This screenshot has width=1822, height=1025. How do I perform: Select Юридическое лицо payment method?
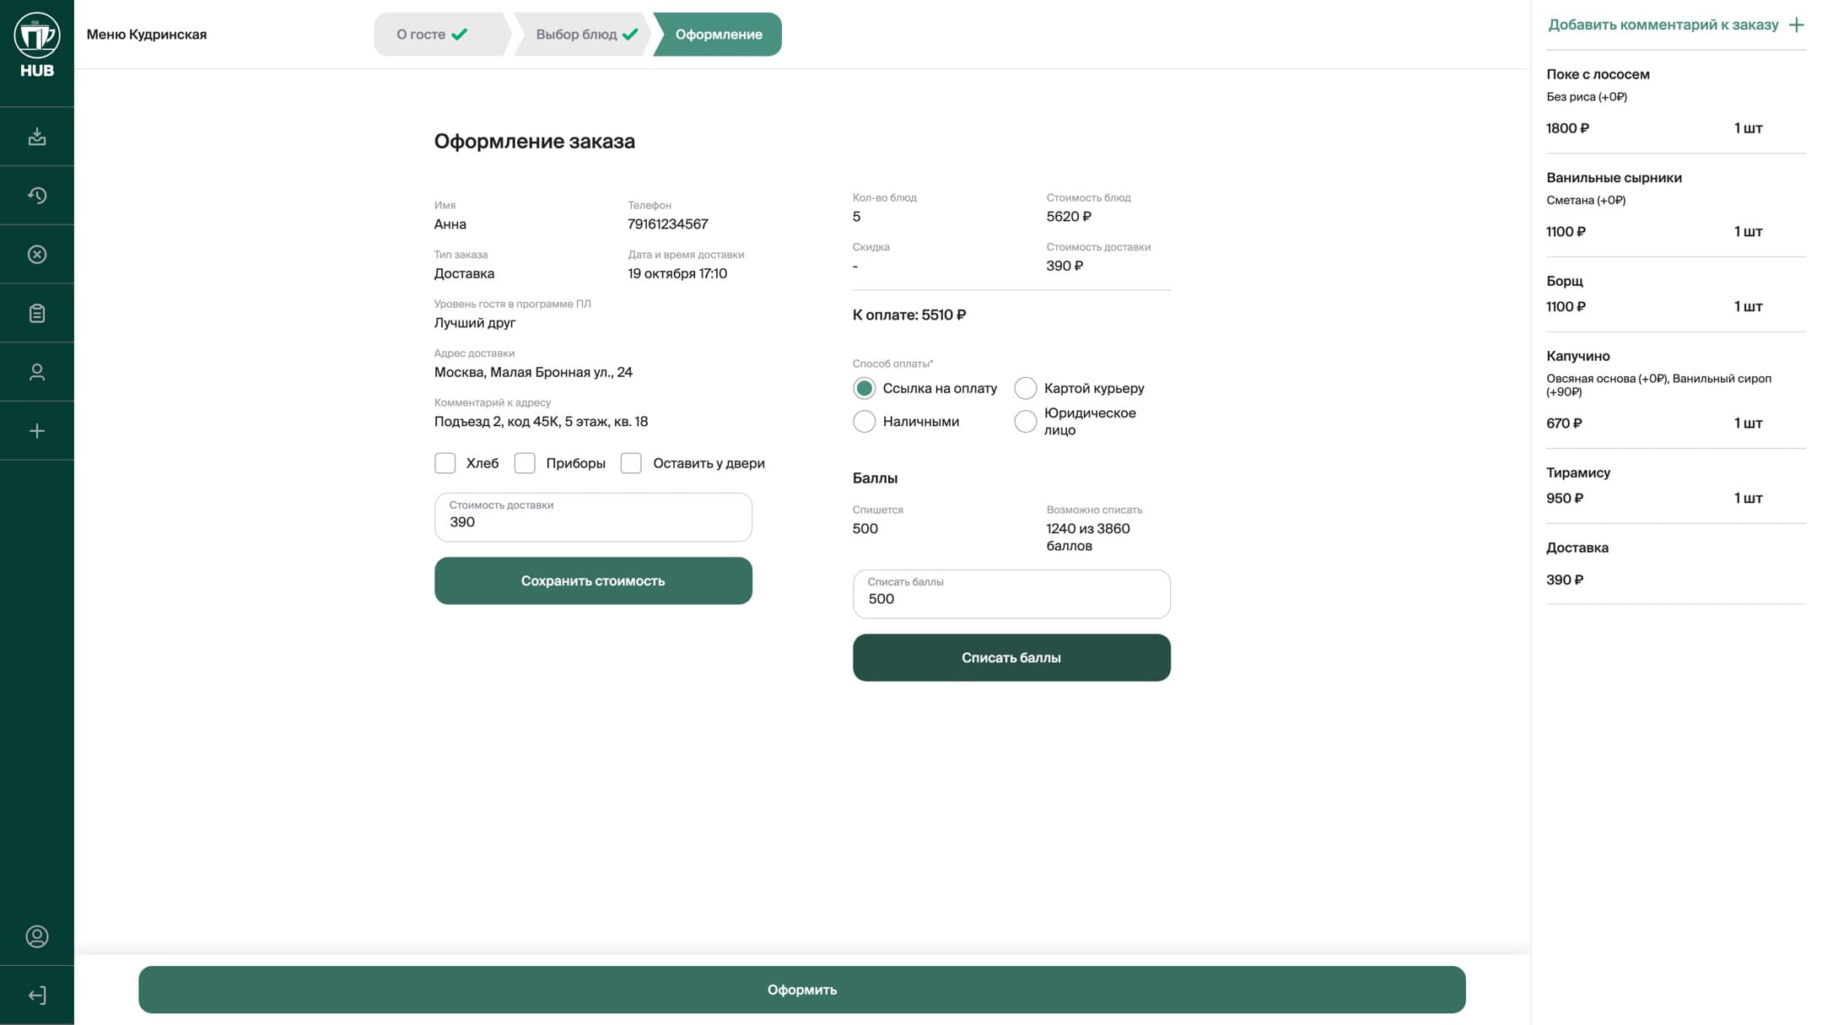point(1025,421)
